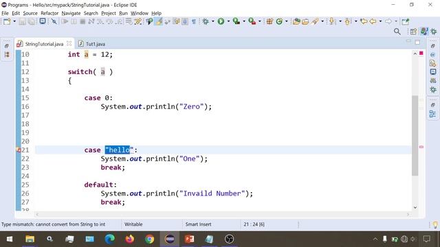Click the green Run button icon
The image size is (440, 247).
[x=221, y=21]
